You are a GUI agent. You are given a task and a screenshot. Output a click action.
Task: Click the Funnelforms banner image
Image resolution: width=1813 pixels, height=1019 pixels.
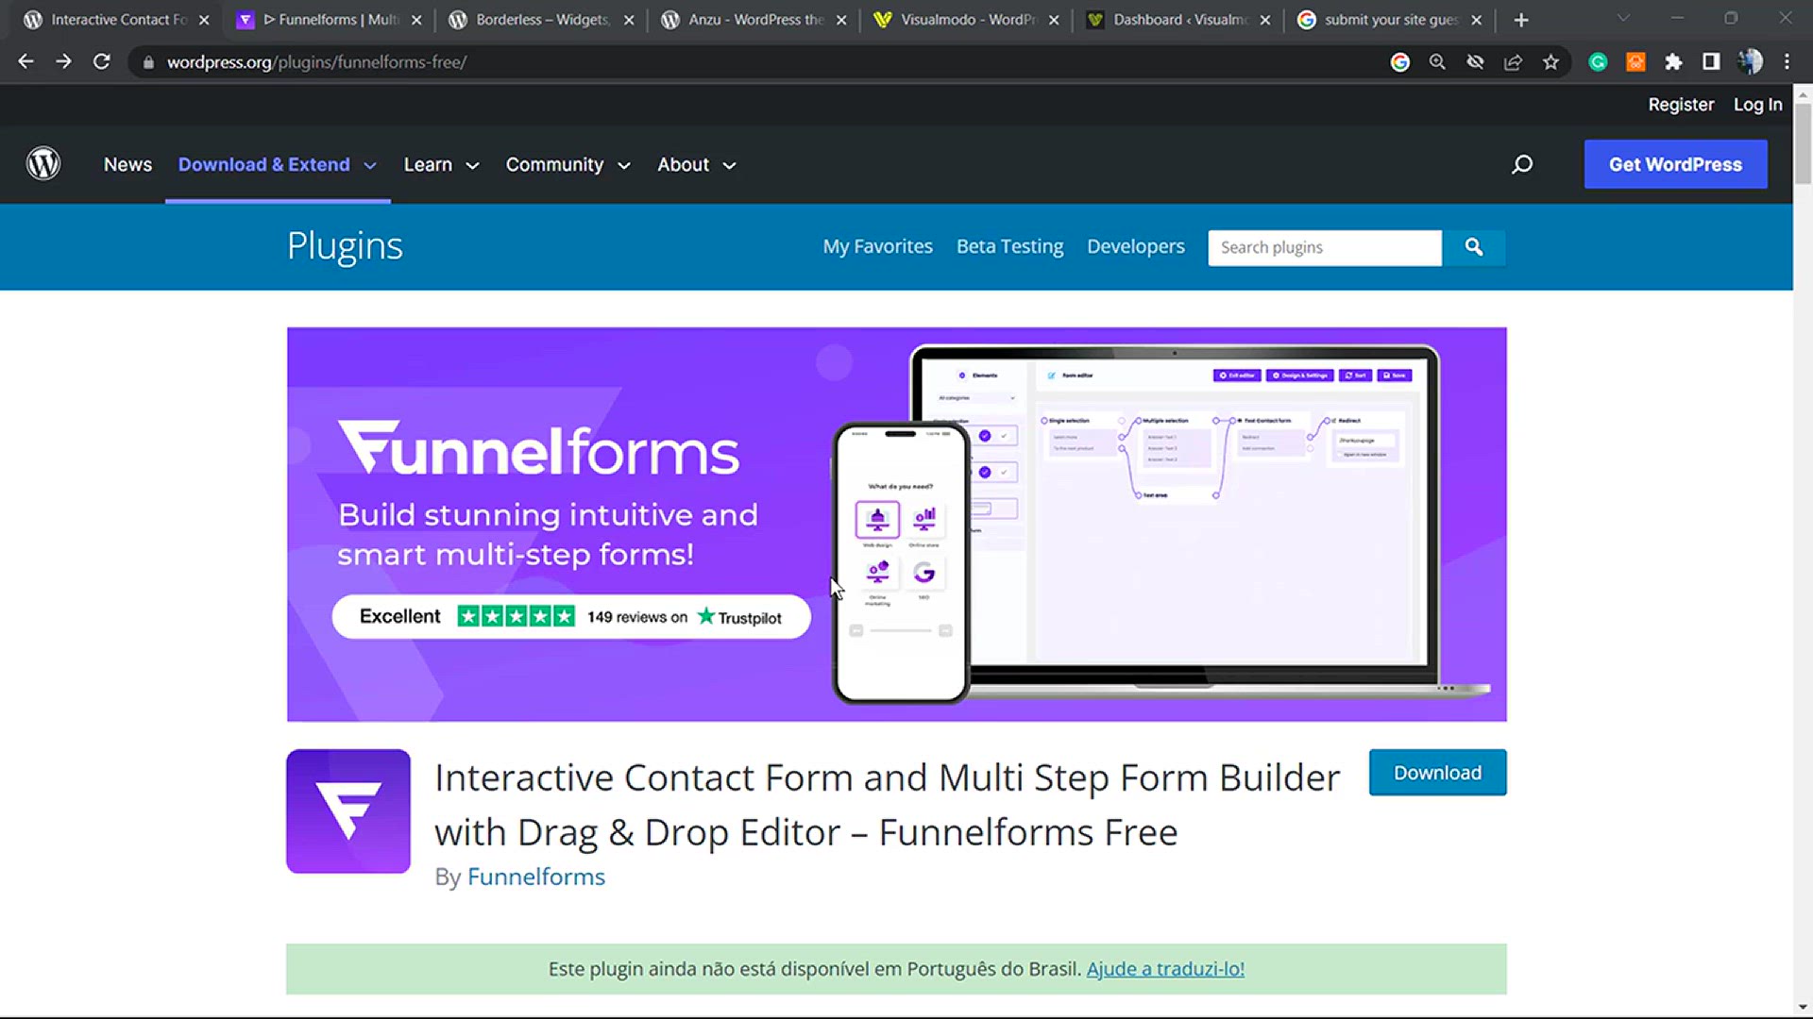coord(896,525)
